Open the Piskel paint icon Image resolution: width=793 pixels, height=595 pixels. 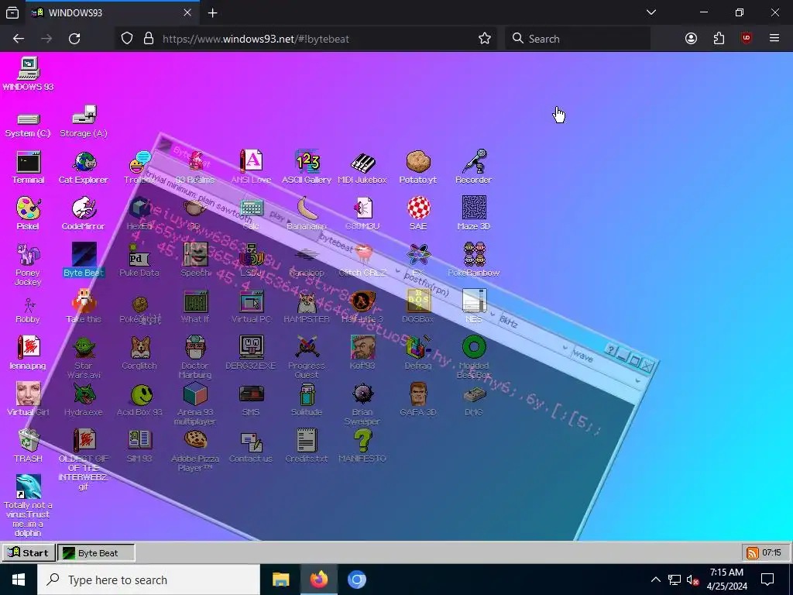29,208
